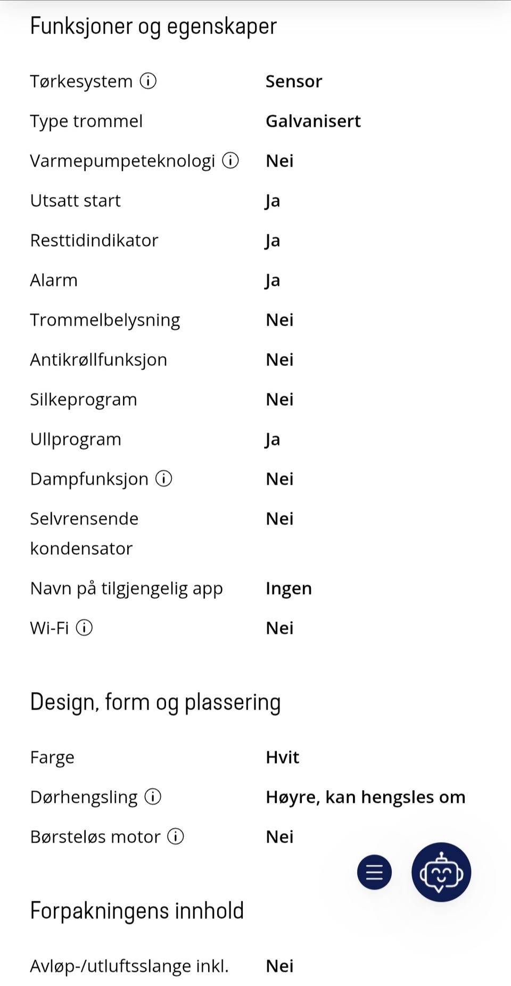Tap the Selvrensende kondensator label
The height and width of the screenshot is (986, 511).
pos(84,533)
